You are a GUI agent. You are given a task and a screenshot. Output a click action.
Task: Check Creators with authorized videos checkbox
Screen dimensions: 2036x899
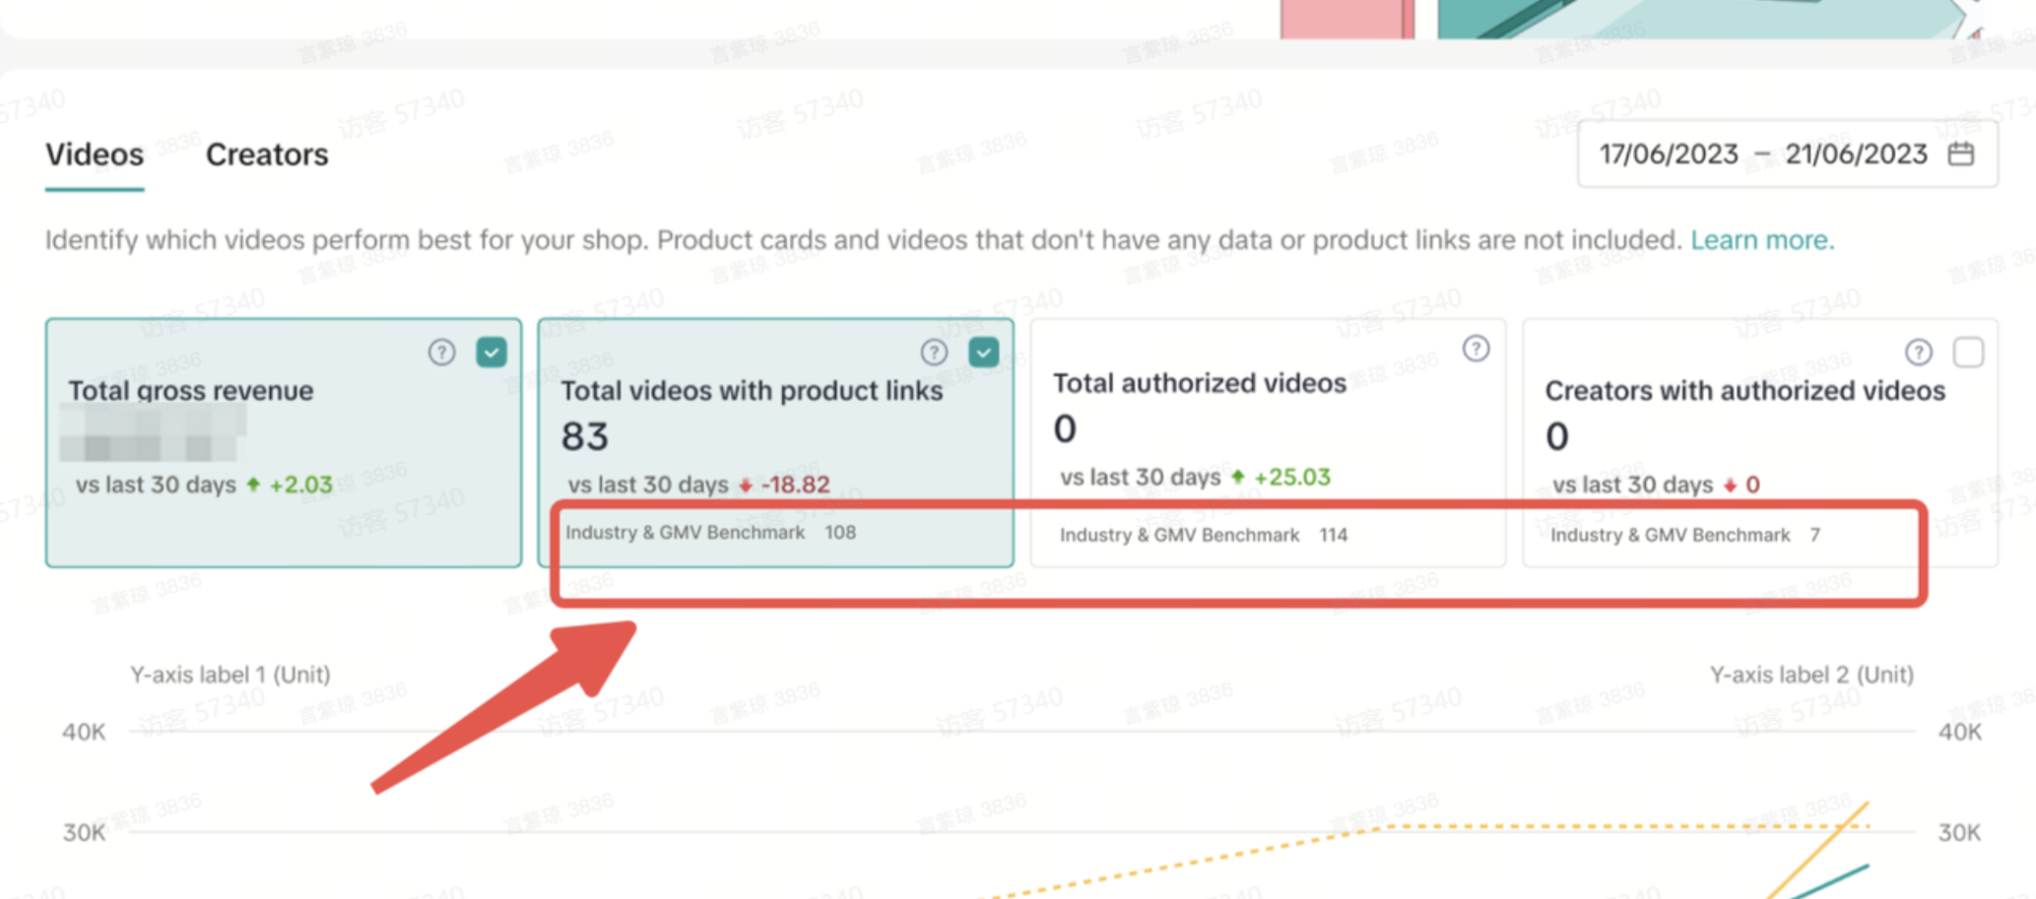[1967, 352]
